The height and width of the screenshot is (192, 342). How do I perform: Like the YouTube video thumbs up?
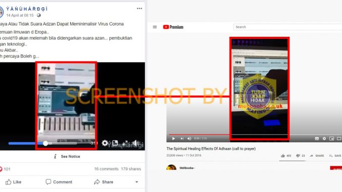[283, 156]
